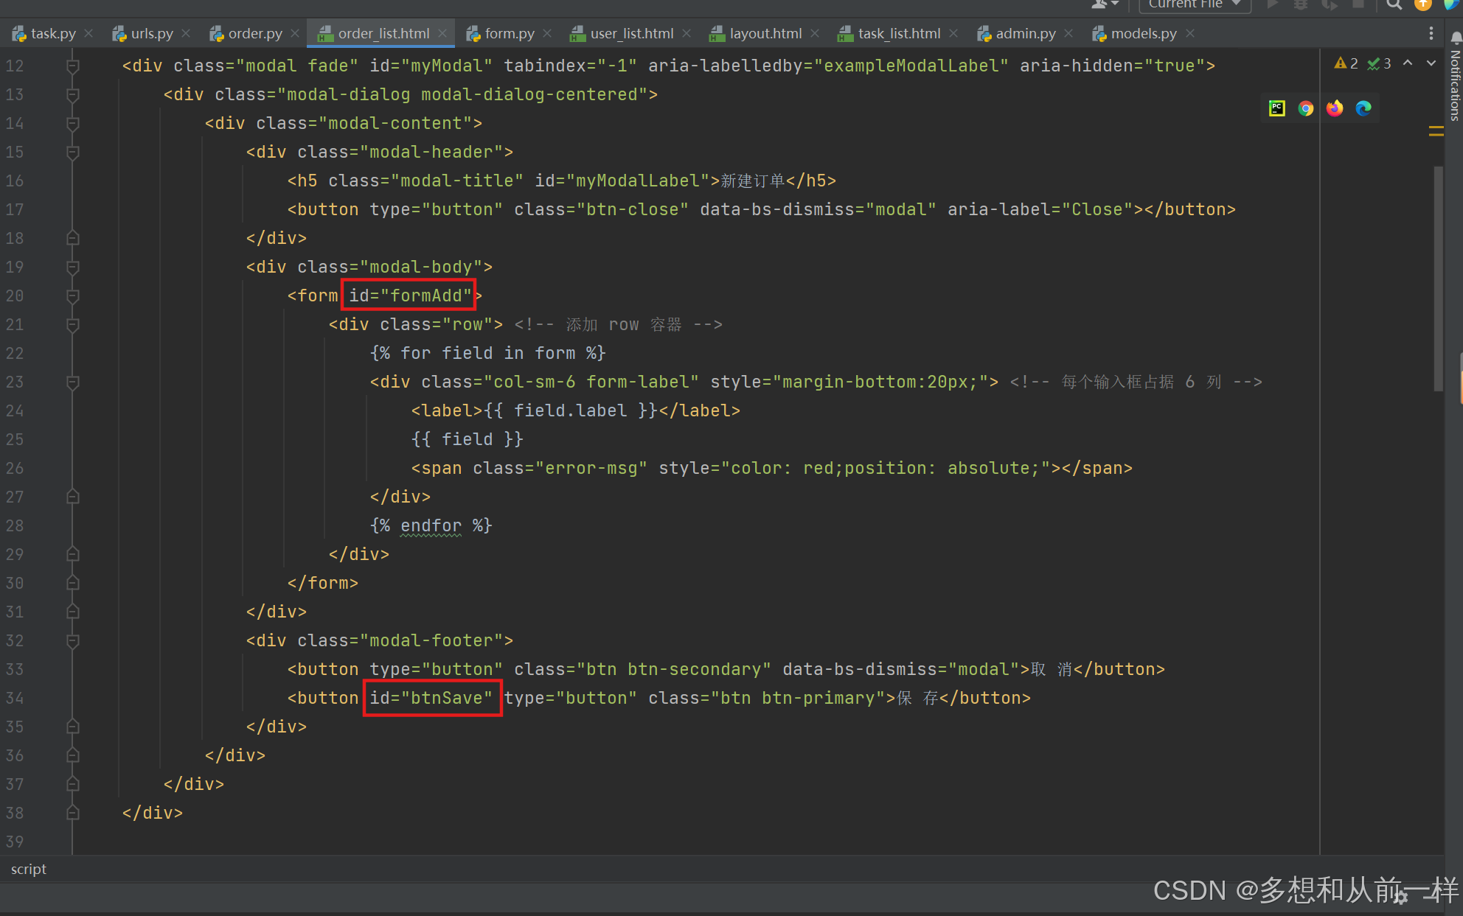Close the order_list.html tab
The height and width of the screenshot is (916, 1463).
click(442, 33)
